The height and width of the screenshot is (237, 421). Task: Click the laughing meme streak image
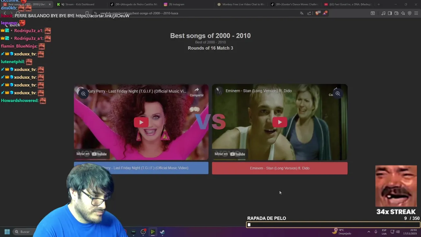pyautogui.click(x=396, y=186)
